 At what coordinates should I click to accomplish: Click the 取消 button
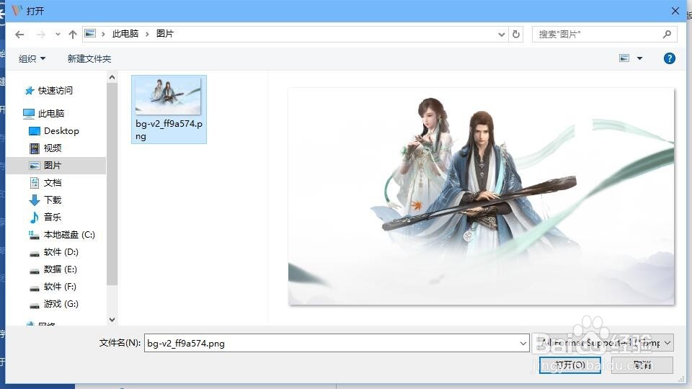[642, 365]
